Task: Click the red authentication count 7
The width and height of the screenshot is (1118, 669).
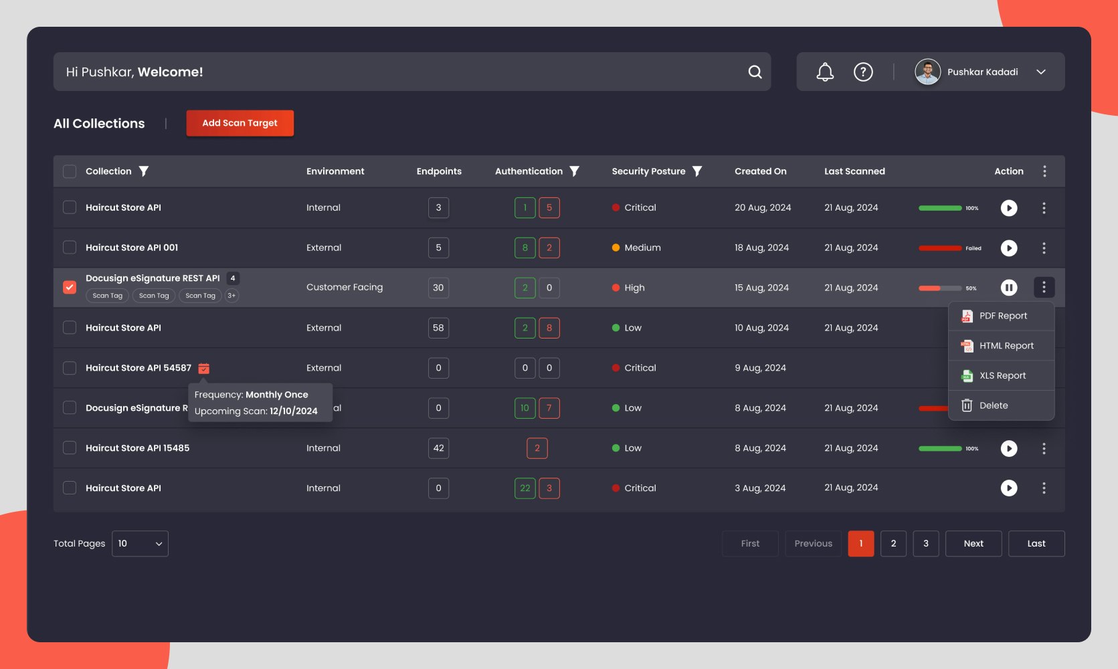Action: pyautogui.click(x=549, y=408)
